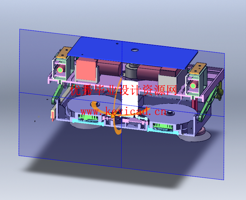The height and width of the screenshot is (200, 246).
Task: Select the salmon-red block under the cover
Action: point(86,70)
